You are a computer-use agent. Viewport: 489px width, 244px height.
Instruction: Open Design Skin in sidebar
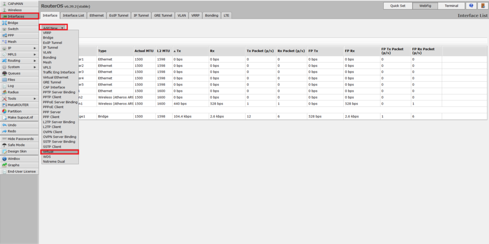(x=19, y=151)
